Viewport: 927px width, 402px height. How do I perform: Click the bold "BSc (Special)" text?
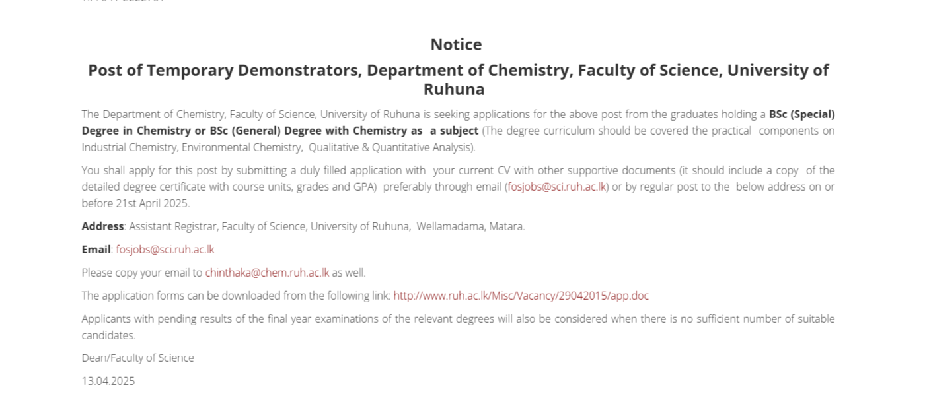[801, 114]
